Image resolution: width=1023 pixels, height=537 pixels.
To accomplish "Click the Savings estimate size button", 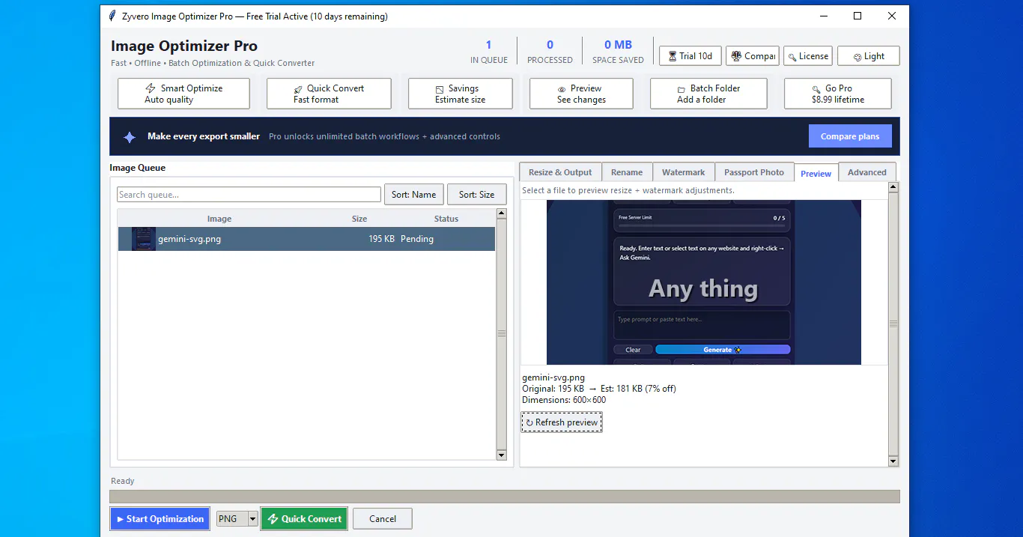I will pyautogui.click(x=461, y=94).
